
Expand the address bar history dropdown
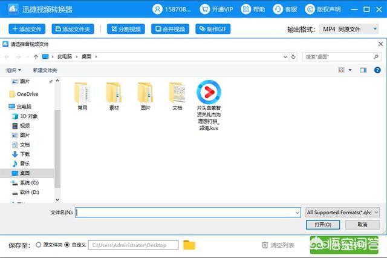click(285, 57)
